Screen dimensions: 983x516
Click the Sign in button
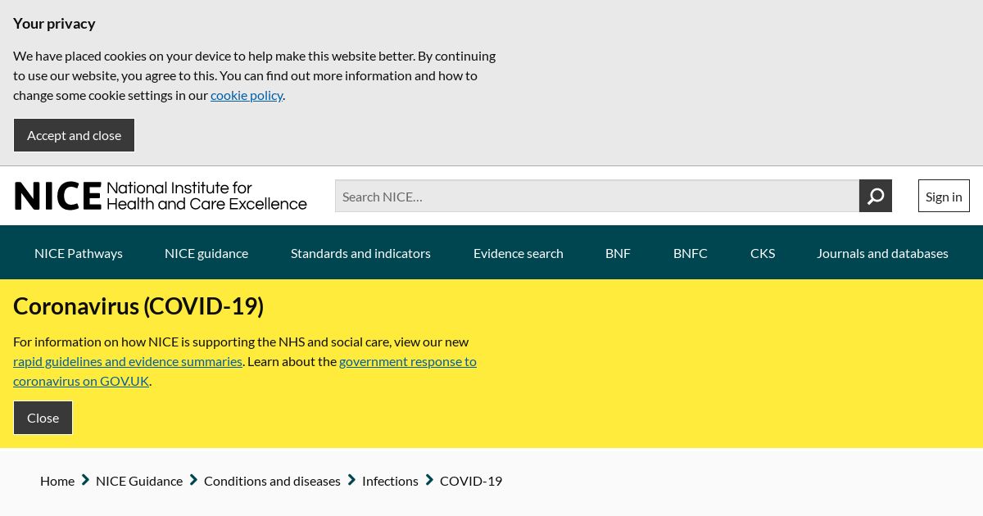click(944, 196)
